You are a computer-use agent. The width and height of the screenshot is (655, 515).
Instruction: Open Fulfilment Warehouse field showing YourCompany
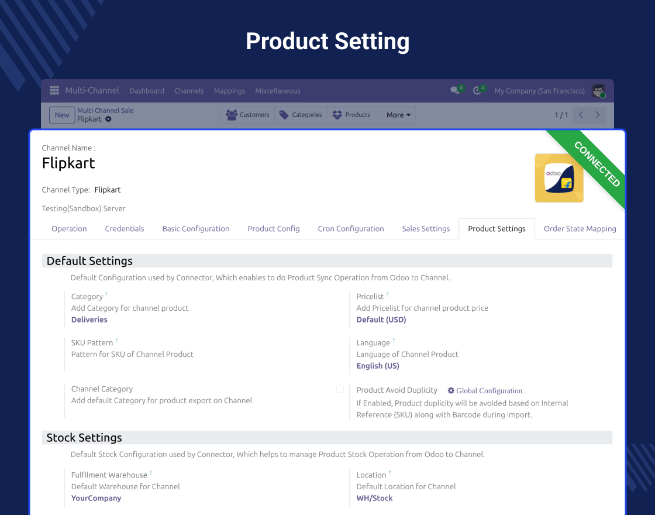[96, 498]
